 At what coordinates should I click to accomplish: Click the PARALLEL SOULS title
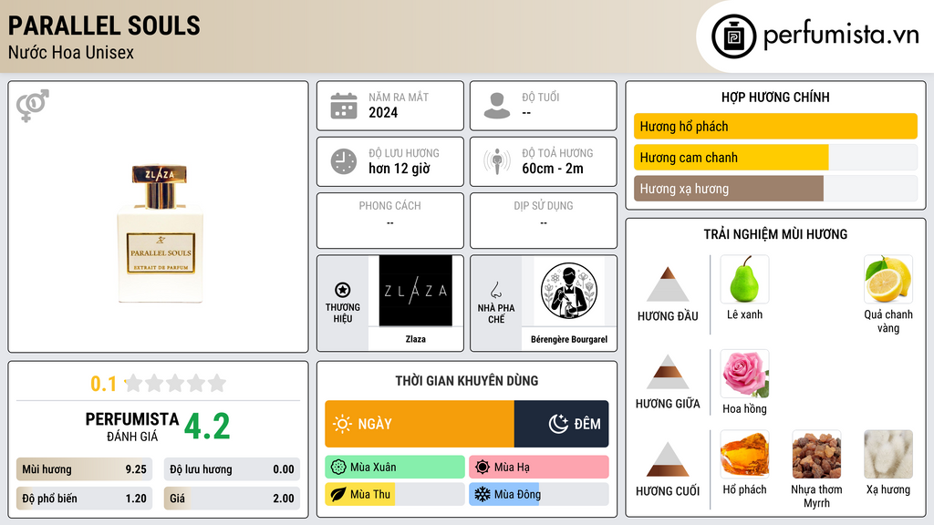[x=104, y=26]
